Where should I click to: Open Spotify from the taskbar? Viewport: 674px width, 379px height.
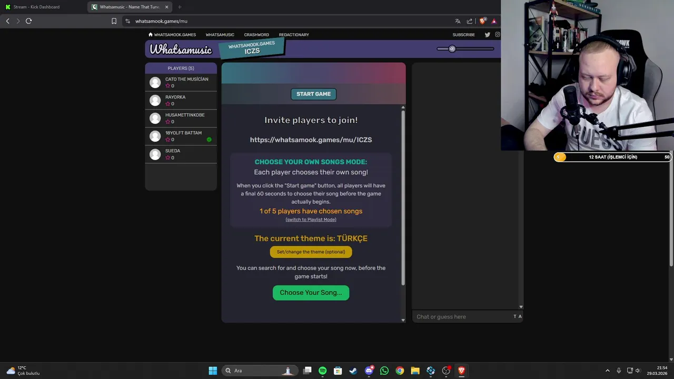click(323, 371)
